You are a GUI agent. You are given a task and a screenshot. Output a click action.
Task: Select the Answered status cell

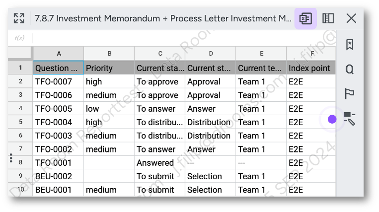(x=160, y=162)
